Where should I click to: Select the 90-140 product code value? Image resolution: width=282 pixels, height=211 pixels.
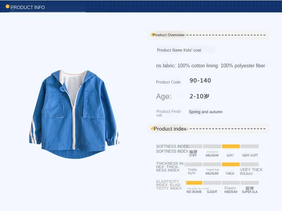click(x=200, y=80)
